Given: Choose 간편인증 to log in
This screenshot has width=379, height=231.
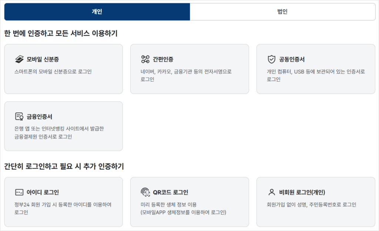Looking at the screenshot, I should tap(189, 69).
